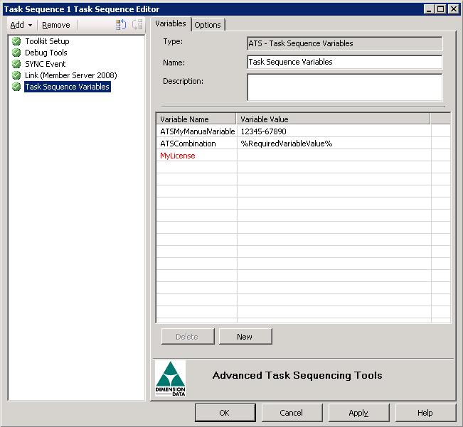This screenshot has height=427, width=463.
Task: Select the SYNC Event step
Action: click(x=46, y=64)
